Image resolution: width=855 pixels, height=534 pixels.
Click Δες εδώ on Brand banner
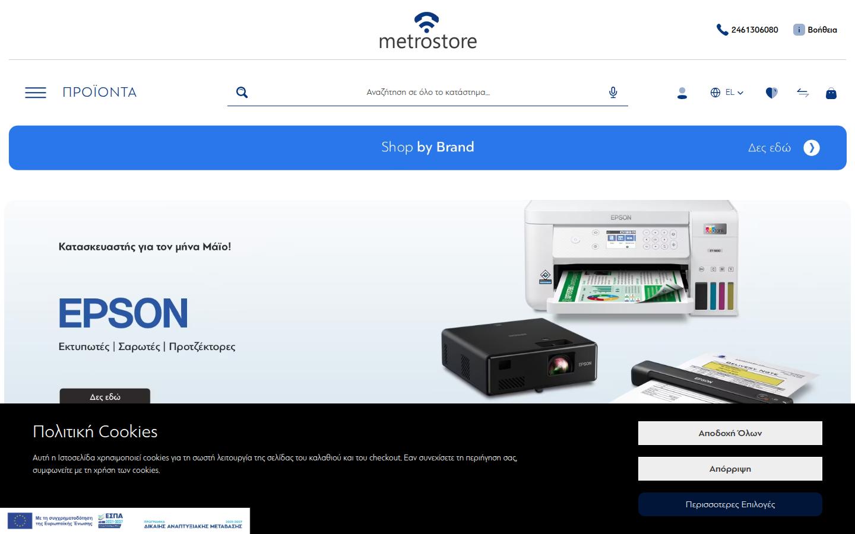pyautogui.click(x=769, y=148)
